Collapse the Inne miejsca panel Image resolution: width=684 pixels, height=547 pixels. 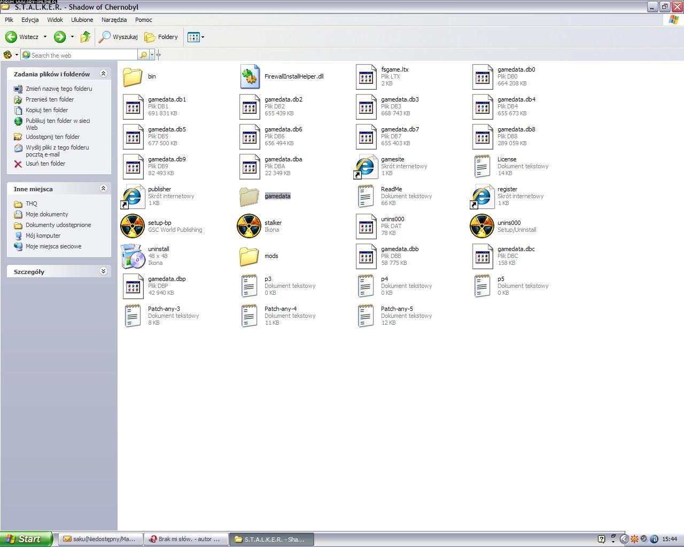(104, 189)
